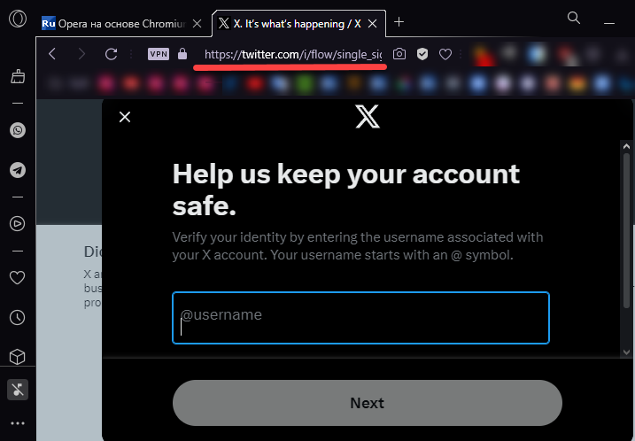Go forward to the next page
Viewport: 635px width, 441px height.
[x=81, y=54]
